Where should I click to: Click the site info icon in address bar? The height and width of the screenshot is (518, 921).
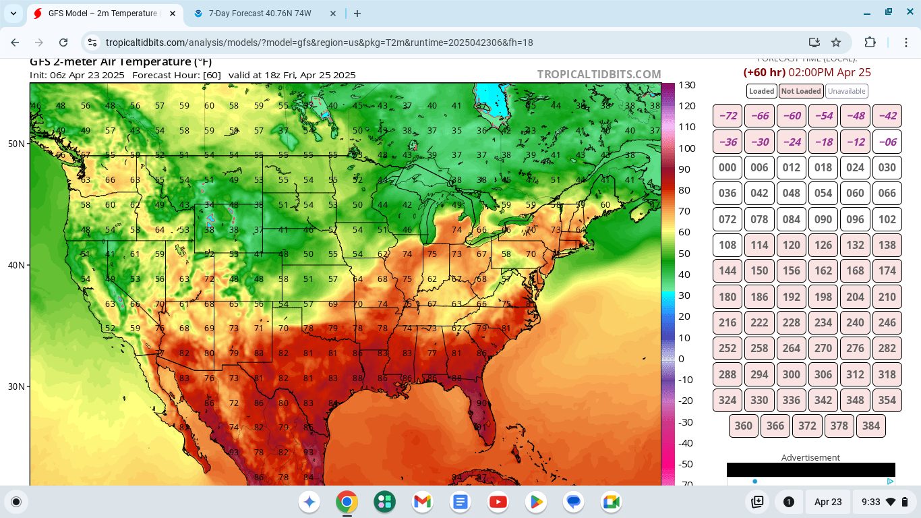point(92,42)
